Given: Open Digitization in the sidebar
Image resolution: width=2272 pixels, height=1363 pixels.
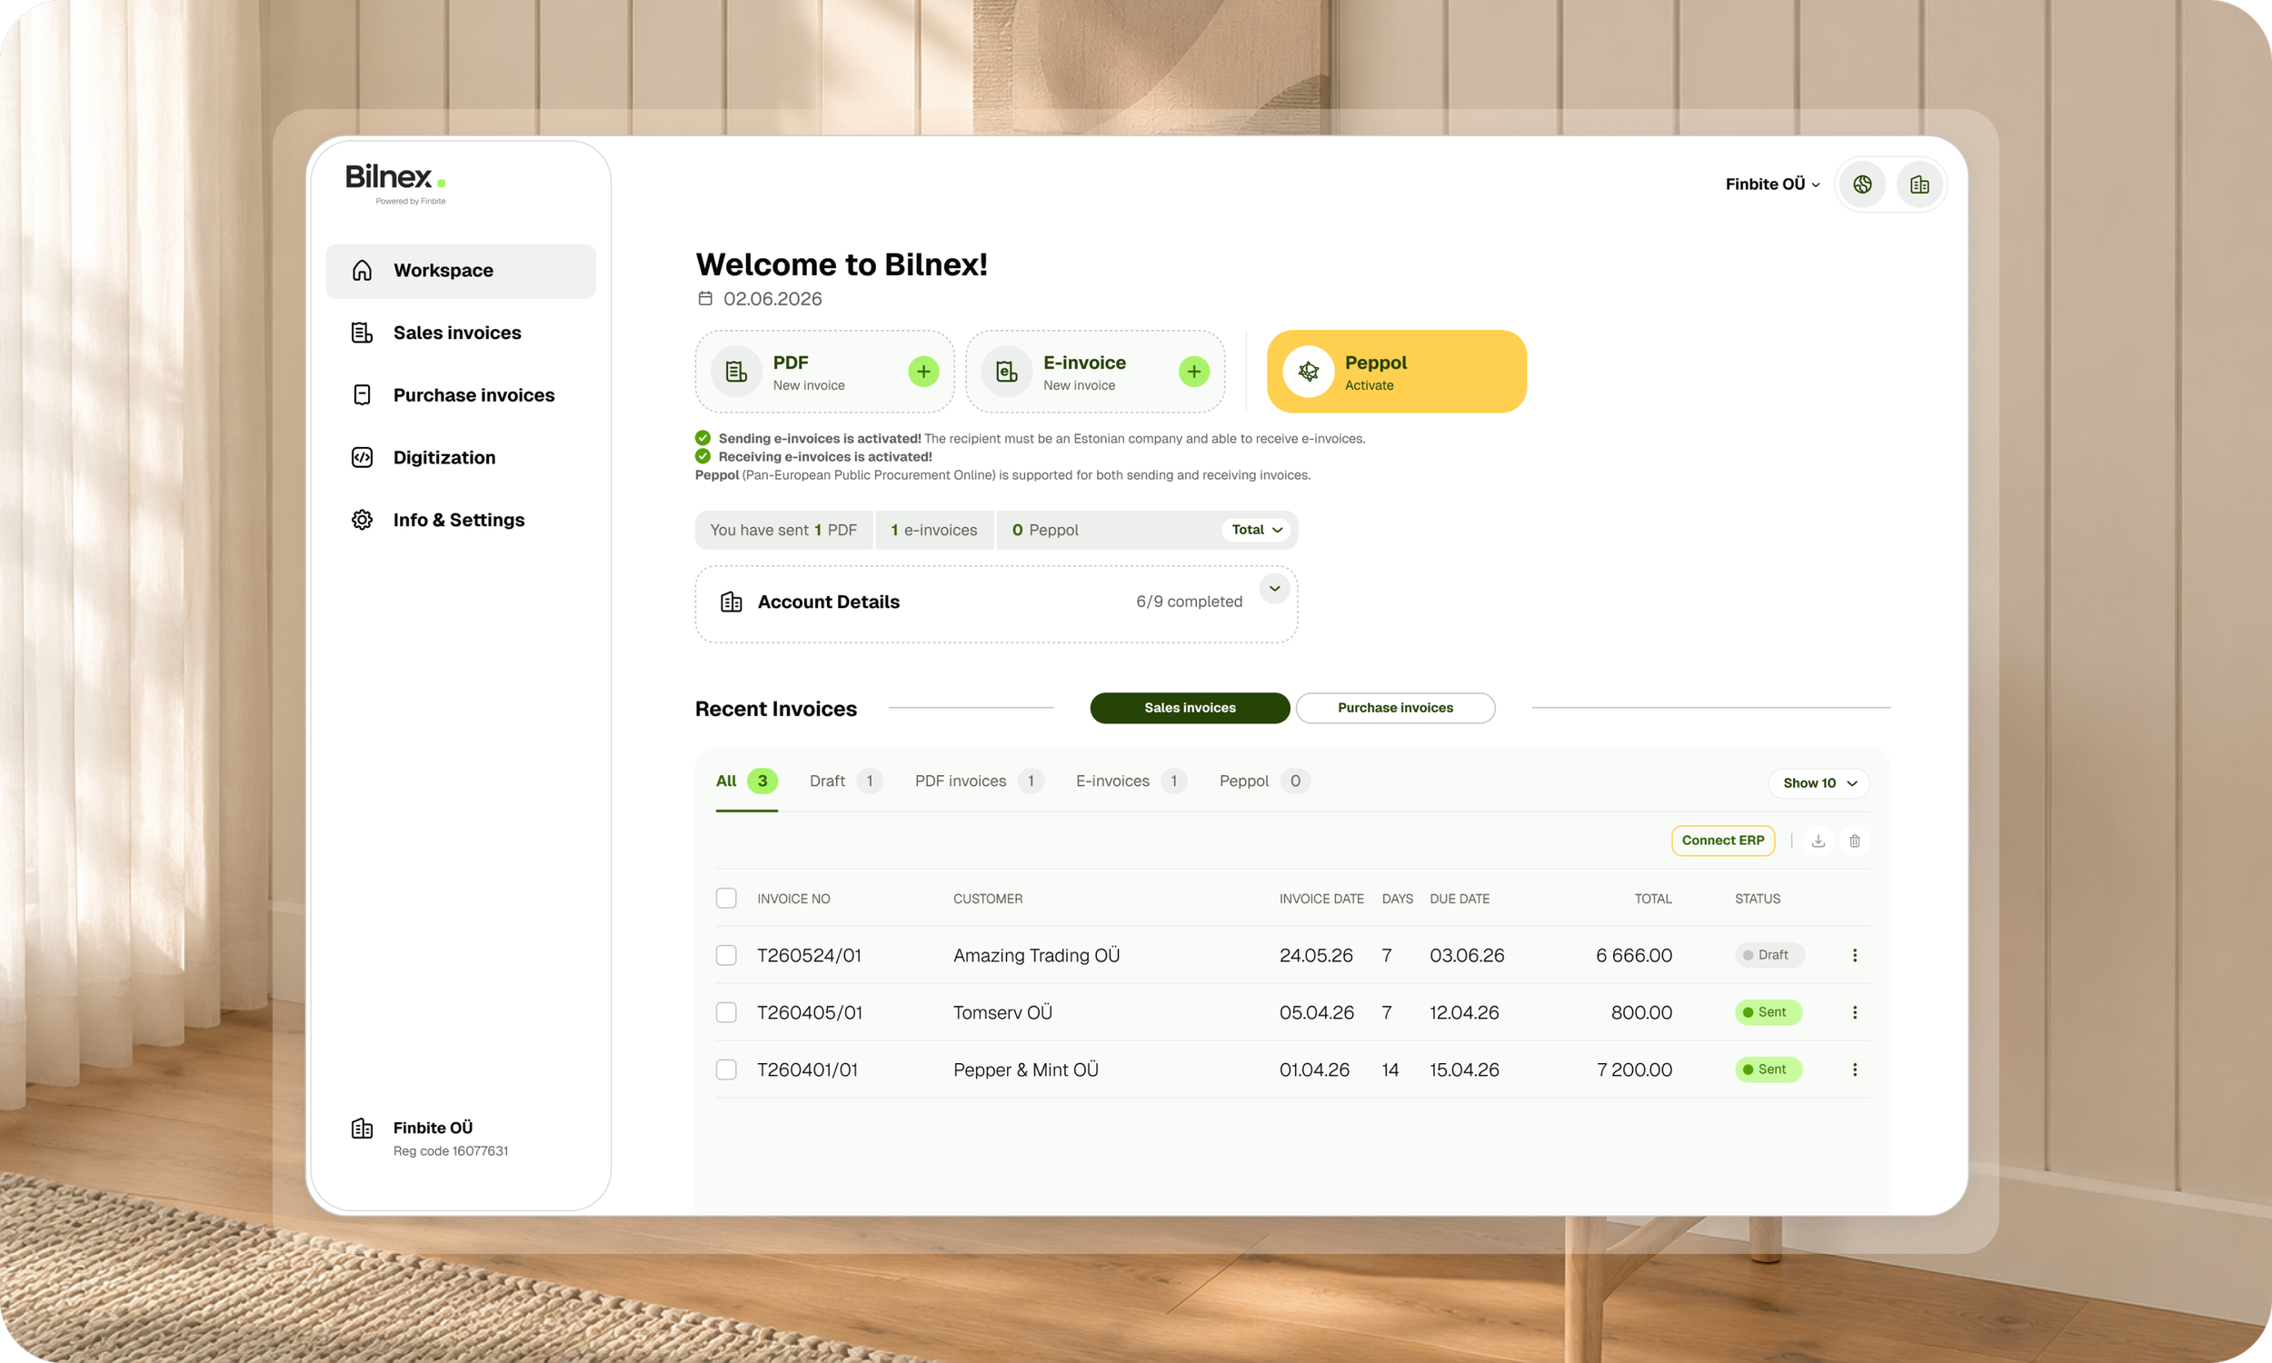Looking at the screenshot, I should coord(461,457).
